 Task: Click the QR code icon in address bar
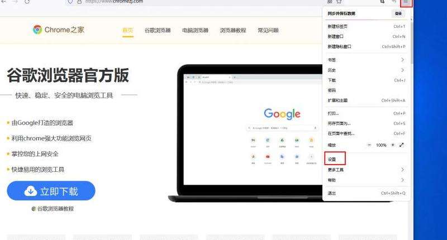tap(330, 2)
